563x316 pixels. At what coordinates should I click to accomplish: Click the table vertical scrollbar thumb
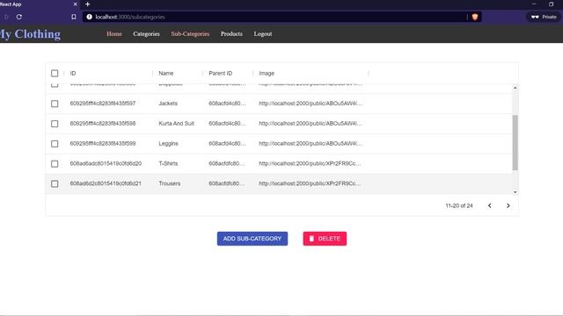coord(515,142)
